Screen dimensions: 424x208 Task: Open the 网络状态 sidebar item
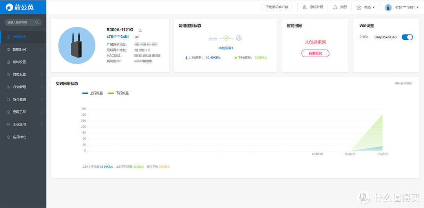coord(23,37)
